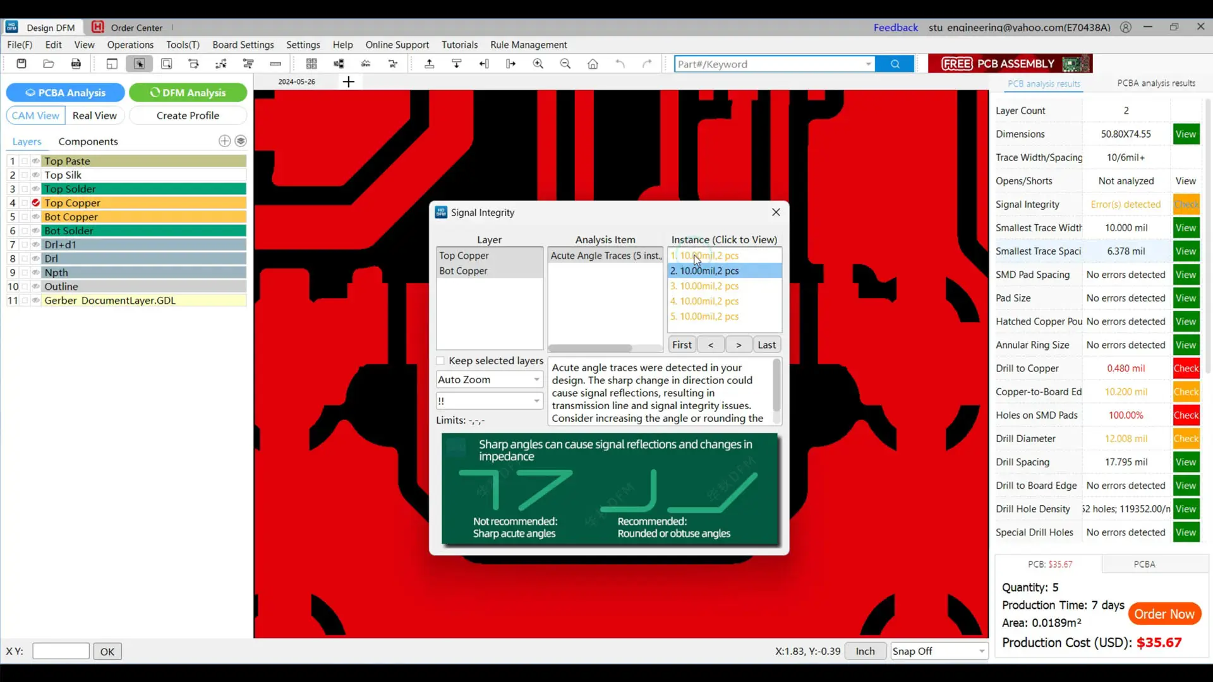Click the search button beside keyword field
This screenshot has width=1213, height=682.
coord(895,64)
